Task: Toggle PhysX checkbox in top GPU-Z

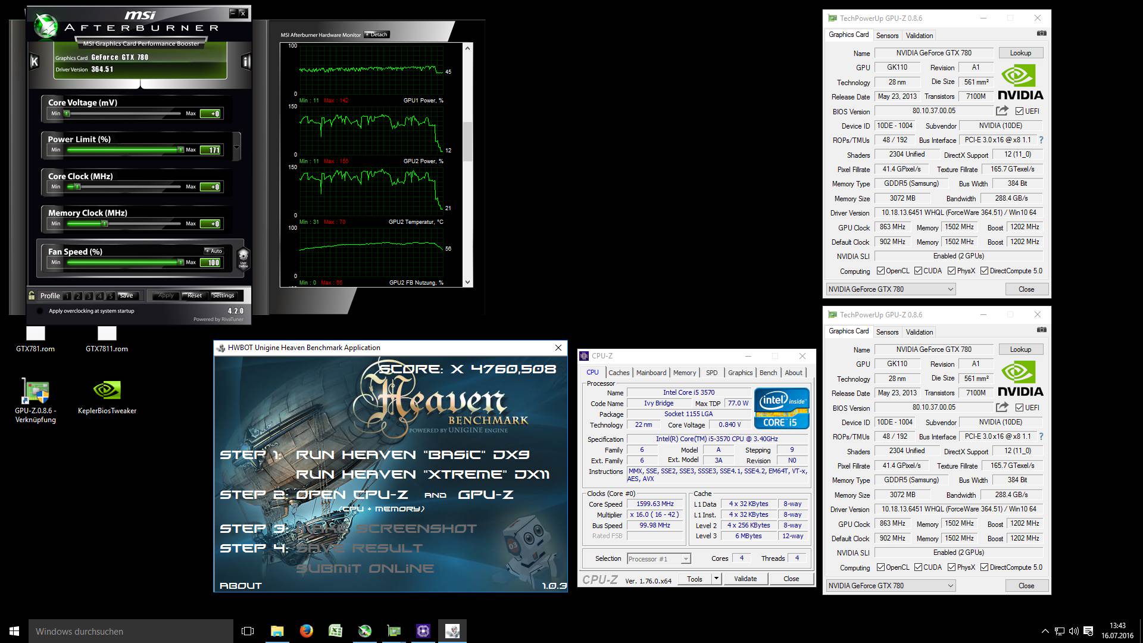Action: tap(951, 271)
